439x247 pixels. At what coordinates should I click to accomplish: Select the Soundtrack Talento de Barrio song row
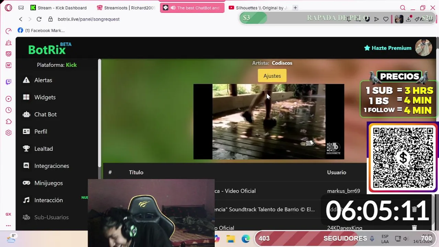tap(264, 209)
